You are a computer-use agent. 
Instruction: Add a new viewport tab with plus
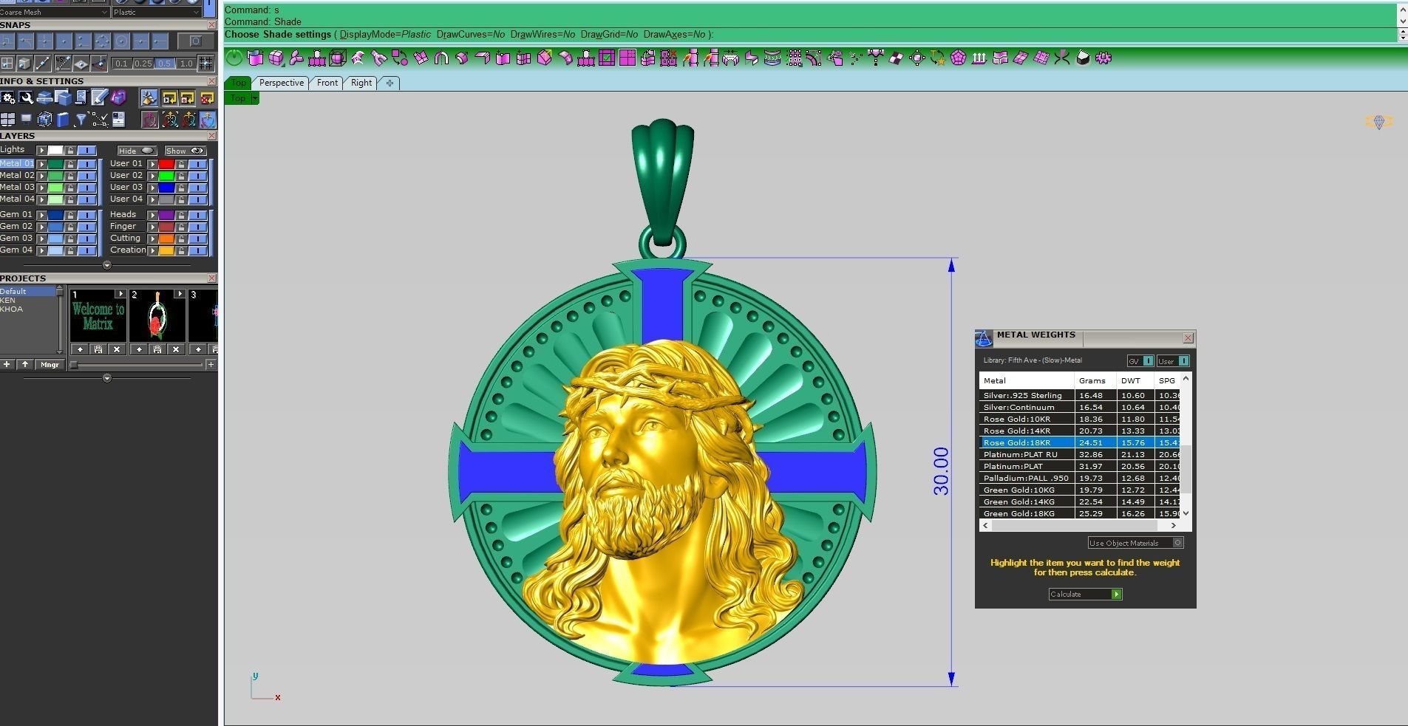390,83
